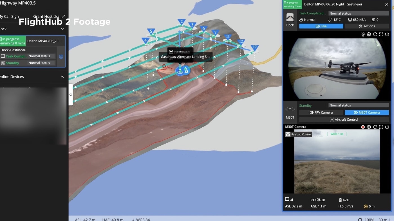The width and height of the screenshot is (394, 221).
Task: Select waypoint S marker on map
Action: pos(151,31)
